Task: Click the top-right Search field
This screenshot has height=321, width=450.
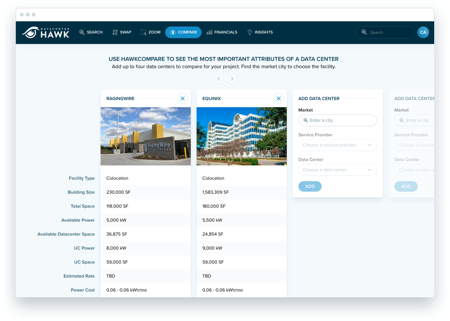Action: pos(385,32)
